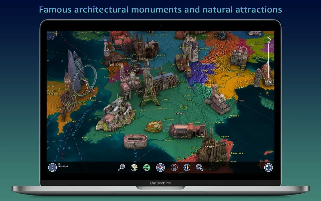321x201 pixels.
Task: Click the Barcelona city label
Action: (x=237, y=153)
